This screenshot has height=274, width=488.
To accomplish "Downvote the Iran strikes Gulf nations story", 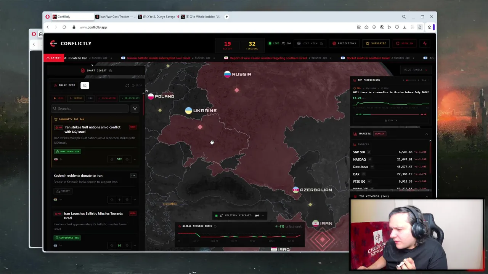I will [127, 159].
